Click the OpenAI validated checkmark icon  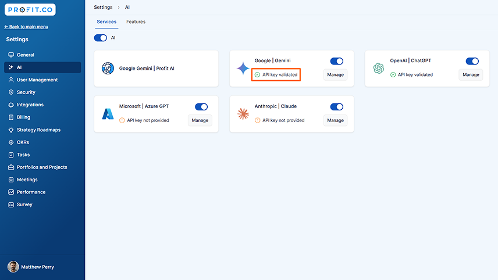click(x=393, y=75)
